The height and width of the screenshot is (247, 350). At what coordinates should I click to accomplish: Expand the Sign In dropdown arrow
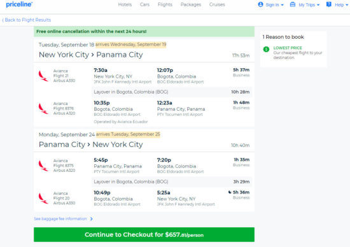[x=282, y=5]
